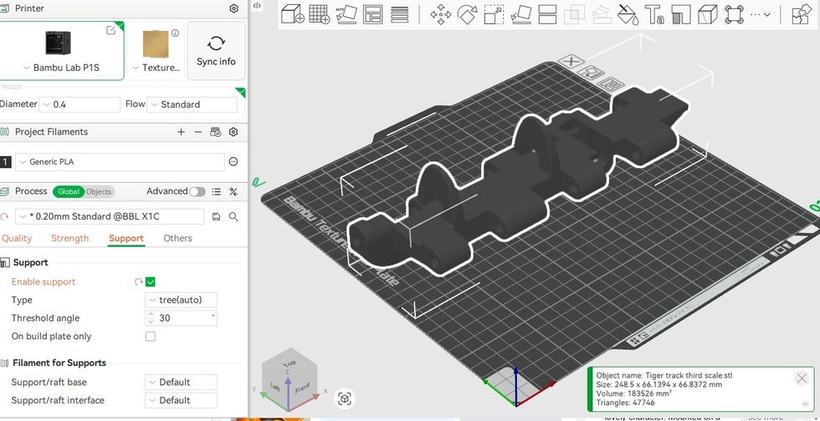Click the compare presets icon
This screenshot has width=820, height=421.
[233, 191]
